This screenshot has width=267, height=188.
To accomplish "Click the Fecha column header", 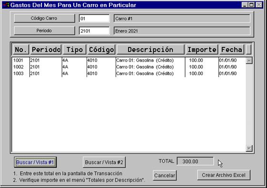I will (232, 50).
